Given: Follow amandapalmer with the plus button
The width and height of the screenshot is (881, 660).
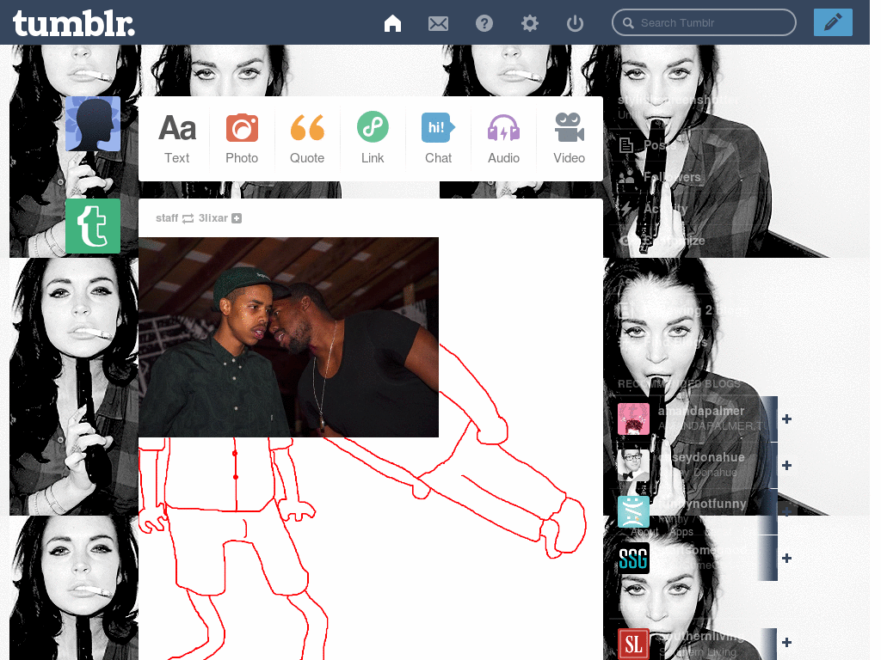Looking at the screenshot, I should (x=786, y=419).
